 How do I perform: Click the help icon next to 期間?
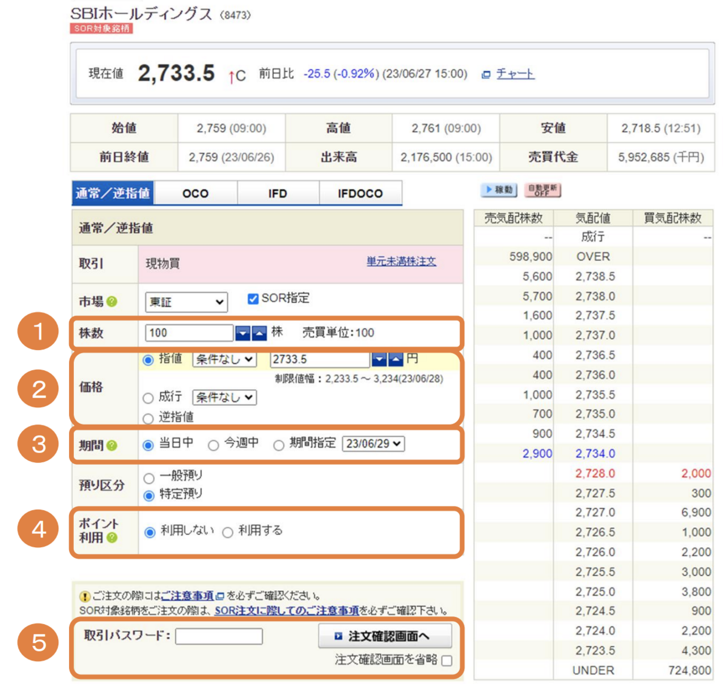(x=112, y=445)
